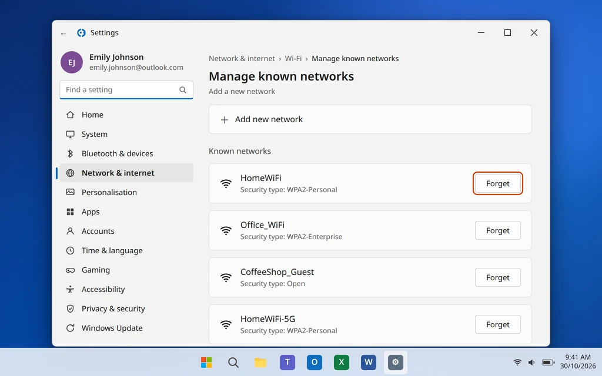This screenshot has width=602, height=376.
Task: Click Security type: WPA2-Enterprise text
Action: (291, 237)
